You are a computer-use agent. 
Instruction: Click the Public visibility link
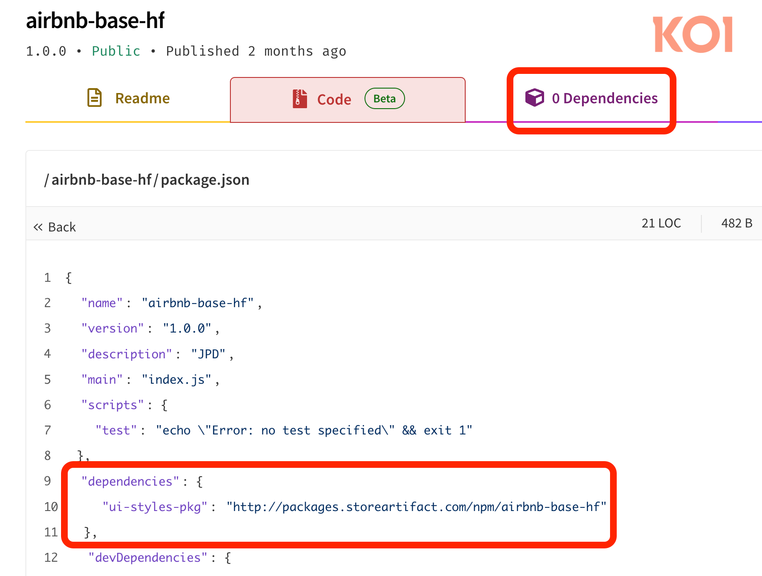116,51
